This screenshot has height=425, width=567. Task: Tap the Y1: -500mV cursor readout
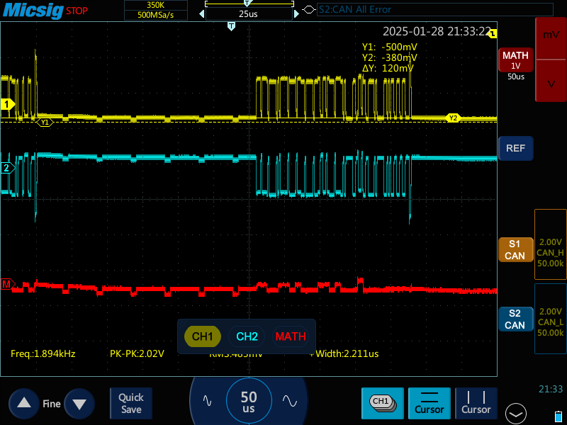[x=389, y=47]
